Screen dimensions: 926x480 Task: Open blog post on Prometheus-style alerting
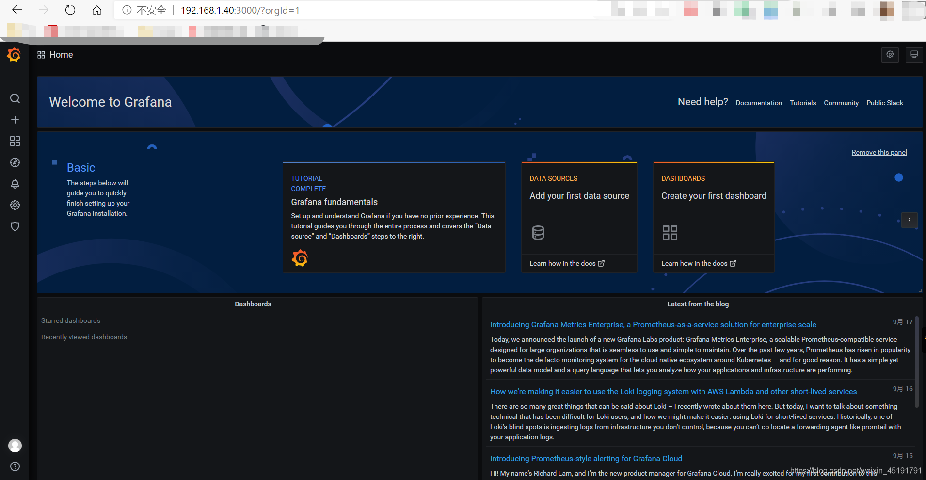(x=586, y=459)
